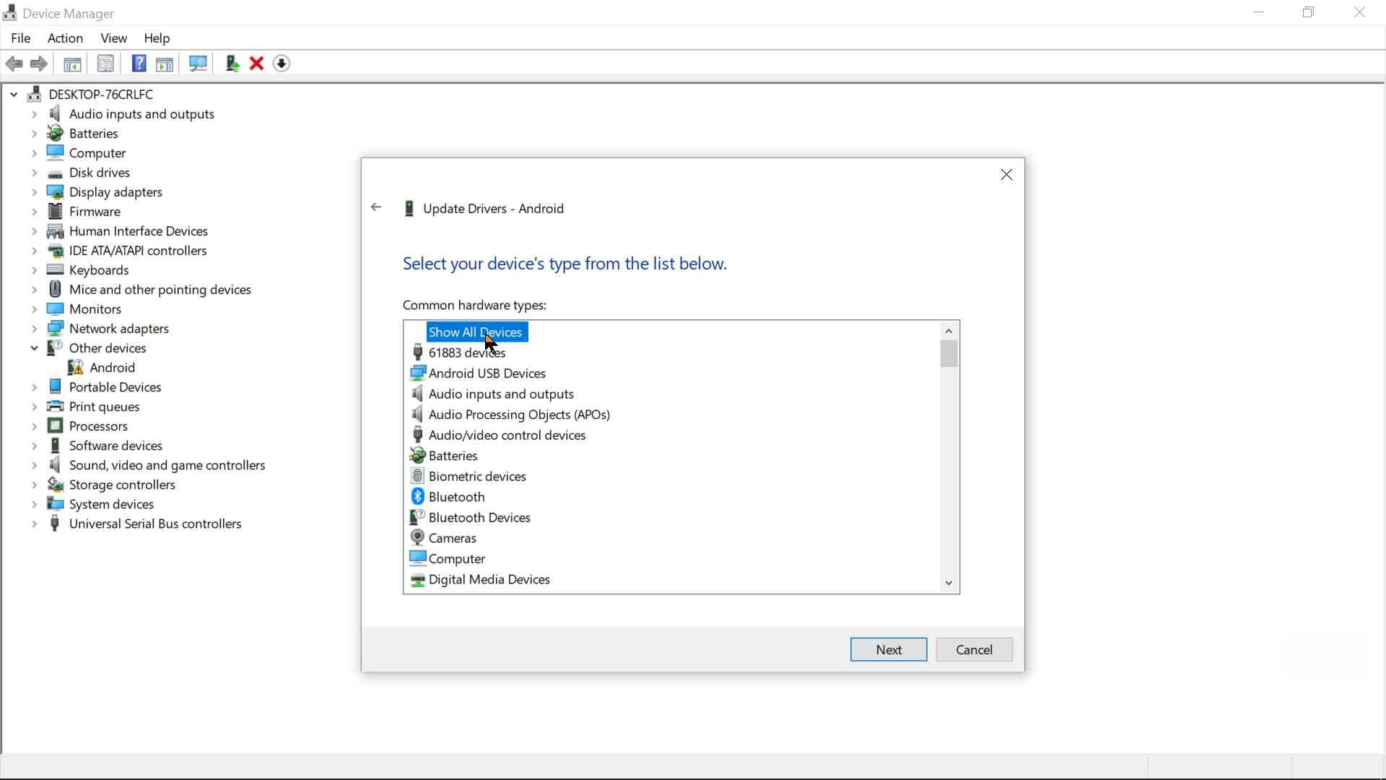Click the 61883 devices plug icon

(417, 352)
